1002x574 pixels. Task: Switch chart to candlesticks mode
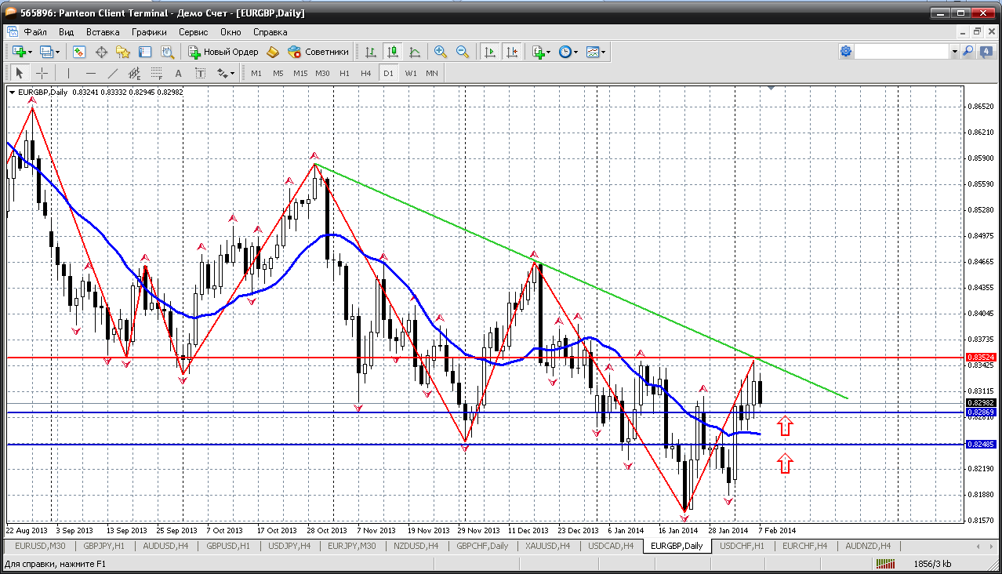(393, 52)
